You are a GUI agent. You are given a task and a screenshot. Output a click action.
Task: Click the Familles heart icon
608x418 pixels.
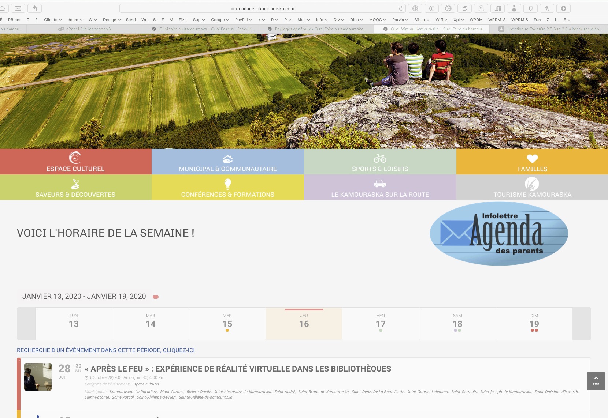pyautogui.click(x=532, y=158)
